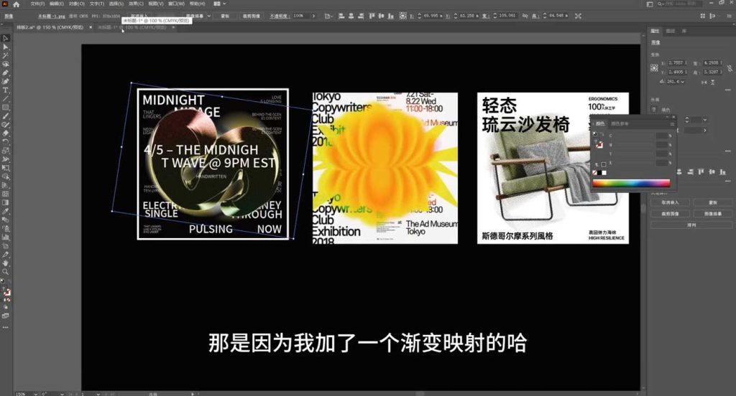Switch to the 排版2.ai document tab
This screenshot has width=736, height=396.
click(50, 27)
